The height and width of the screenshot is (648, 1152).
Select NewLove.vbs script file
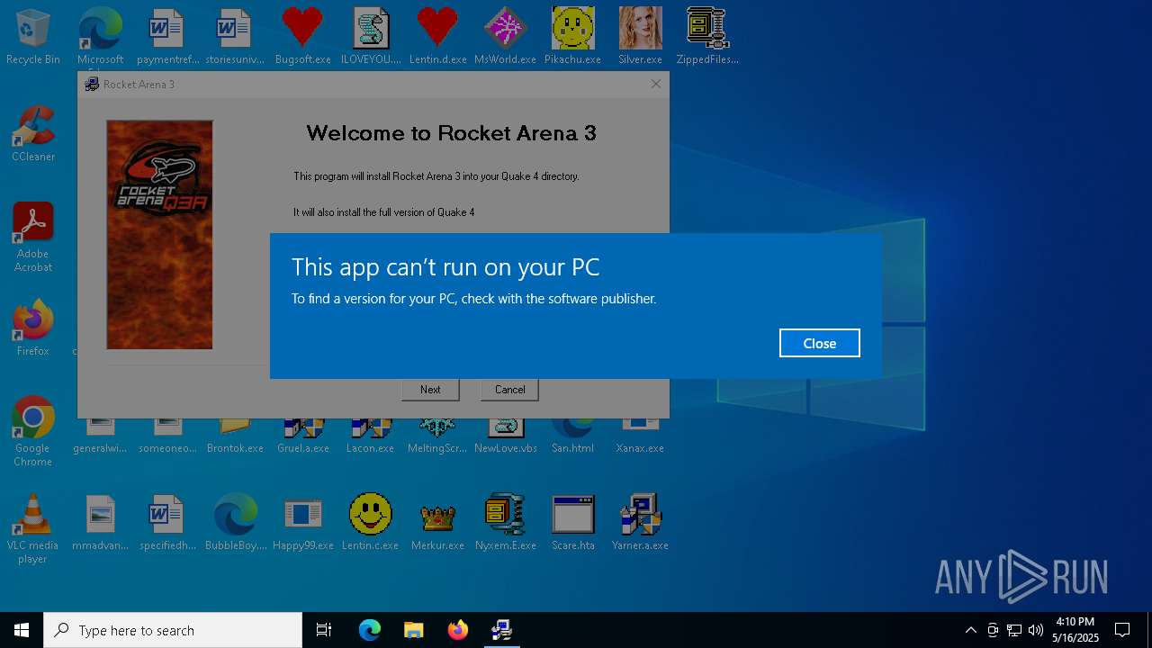505,437
